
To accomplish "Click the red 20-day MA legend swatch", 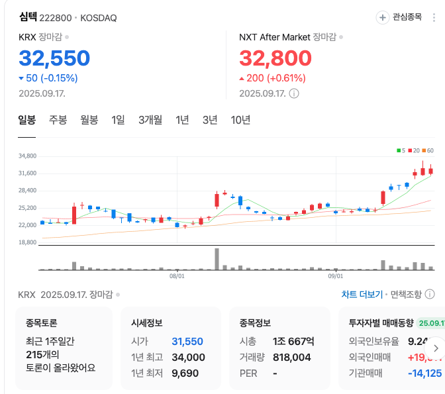I will (x=410, y=150).
